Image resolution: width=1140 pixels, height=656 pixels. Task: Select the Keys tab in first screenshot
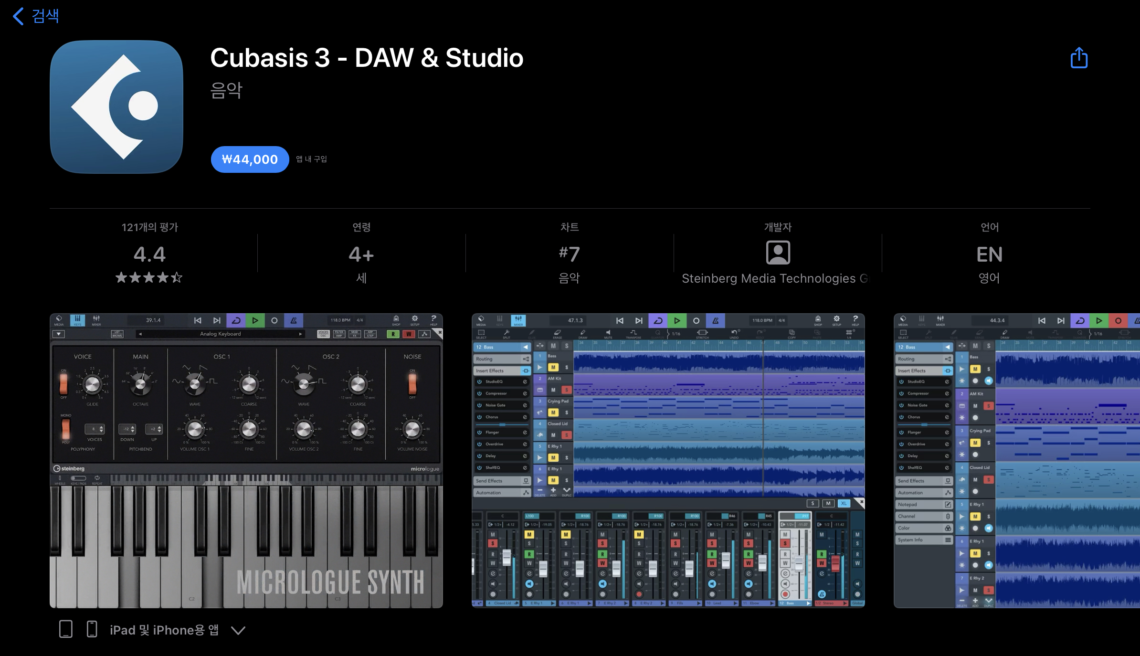[x=77, y=320]
